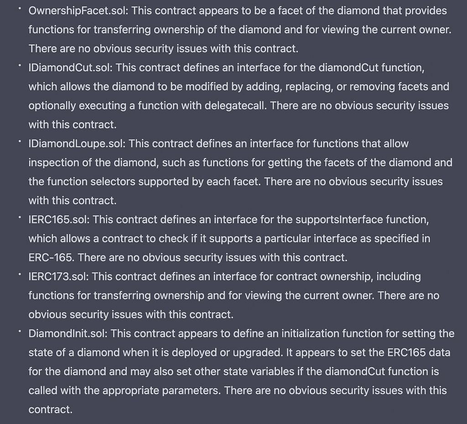The width and height of the screenshot is (467, 424).
Task: Click the bullet before IDiamondLoupe.sol
Action: coord(19,141)
